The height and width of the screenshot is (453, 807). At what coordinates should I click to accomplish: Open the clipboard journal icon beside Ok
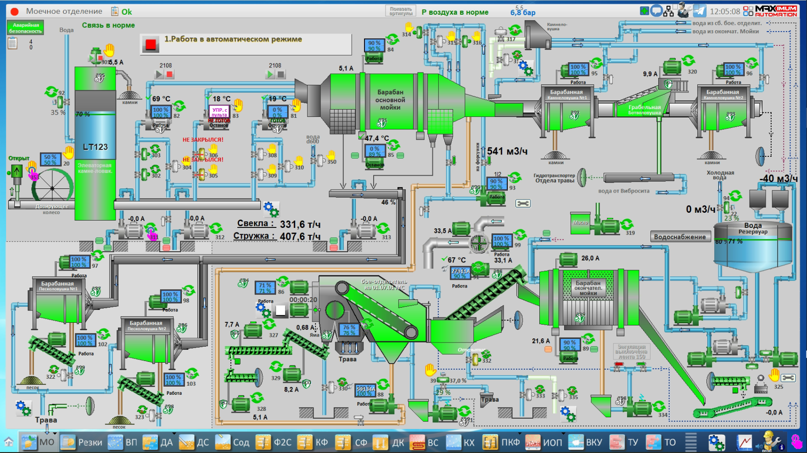(x=115, y=11)
